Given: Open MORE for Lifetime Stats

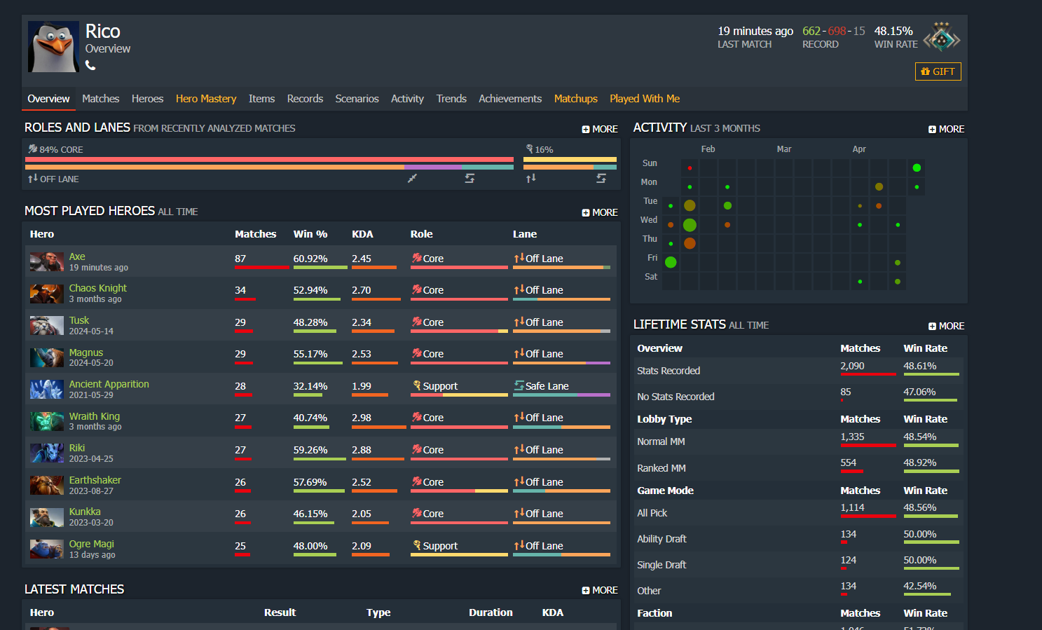Looking at the screenshot, I should click(x=946, y=326).
